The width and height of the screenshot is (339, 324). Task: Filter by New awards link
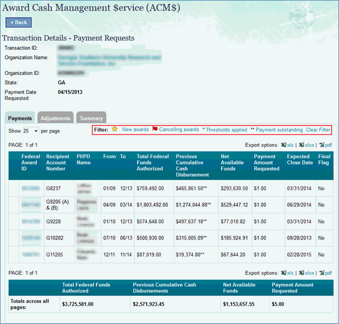(135, 130)
